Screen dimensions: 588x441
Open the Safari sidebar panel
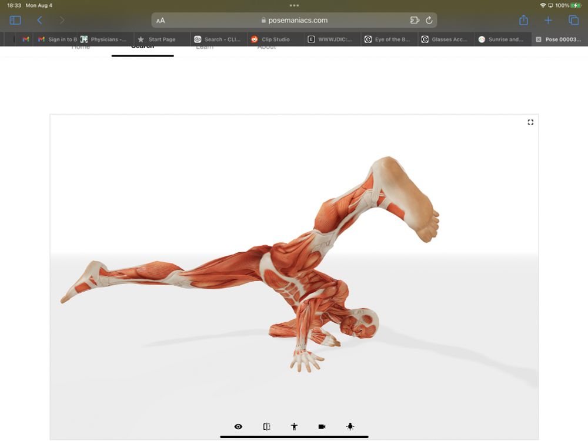(15, 20)
